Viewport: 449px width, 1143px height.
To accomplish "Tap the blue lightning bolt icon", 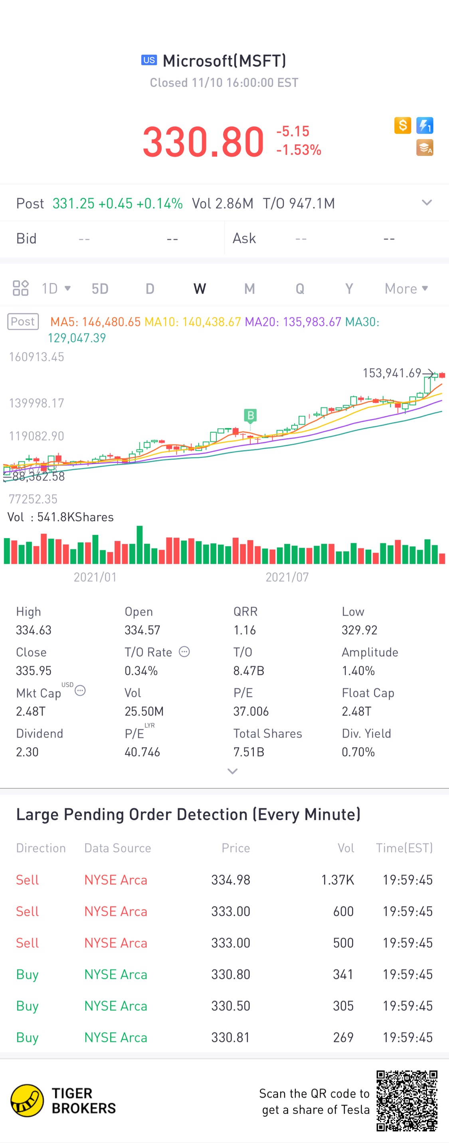I will point(425,126).
